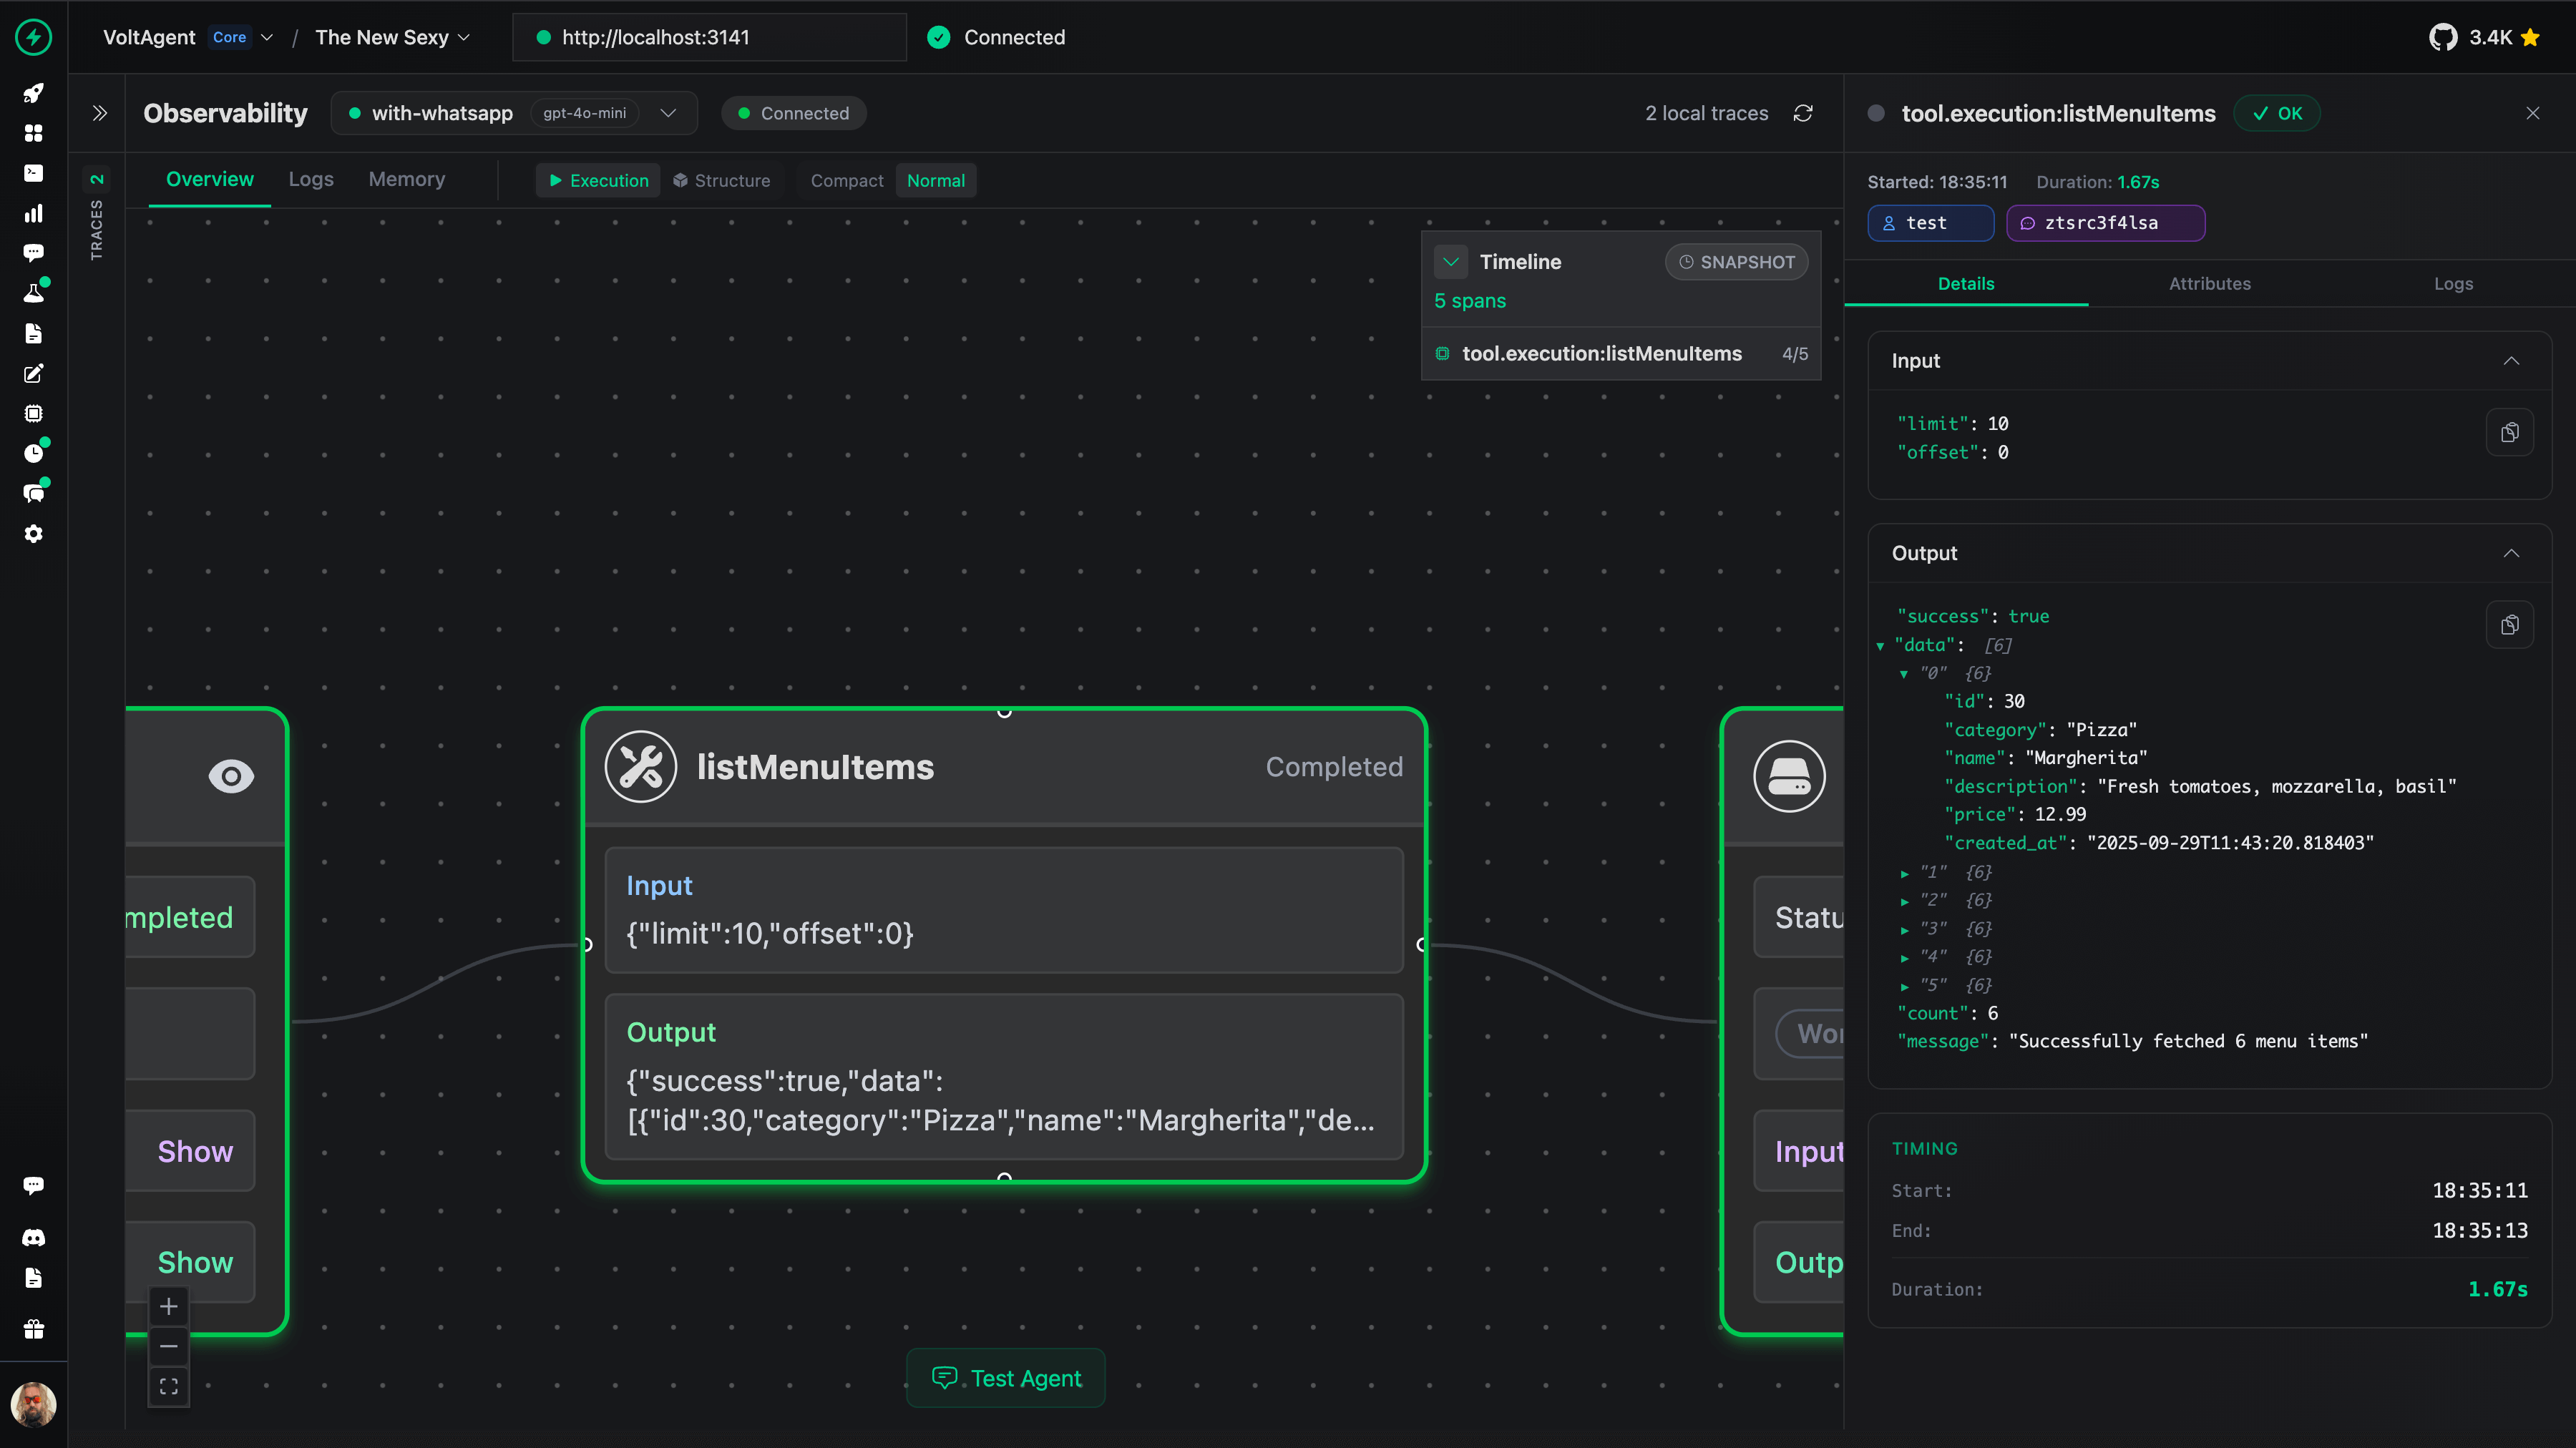Open the settings gear in left sidebar
The height and width of the screenshot is (1448, 2576).
pos(34,534)
